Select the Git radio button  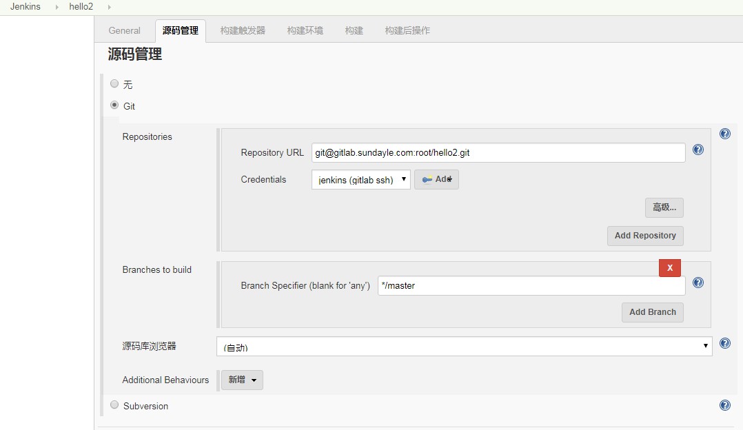tap(114, 105)
